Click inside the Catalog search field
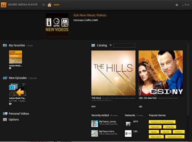 click(124, 45)
